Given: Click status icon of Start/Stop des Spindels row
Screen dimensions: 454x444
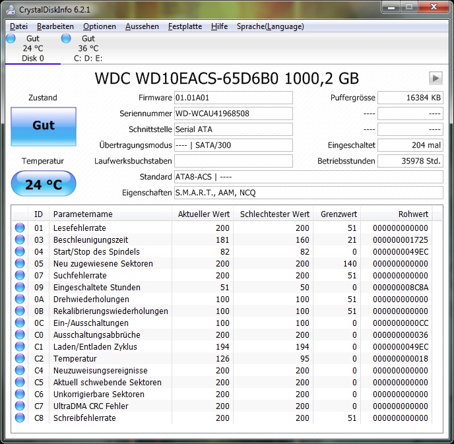Looking at the screenshot, I should click(20, 251).
